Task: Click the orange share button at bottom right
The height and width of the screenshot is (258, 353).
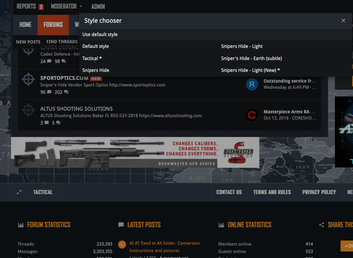Action: click(347, 246)
